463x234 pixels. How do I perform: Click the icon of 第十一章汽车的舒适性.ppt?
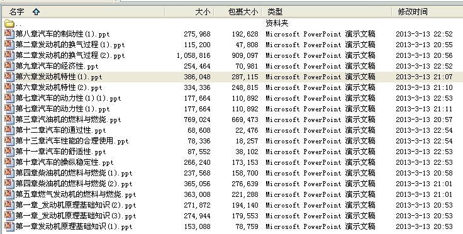[x=9, y=152]
